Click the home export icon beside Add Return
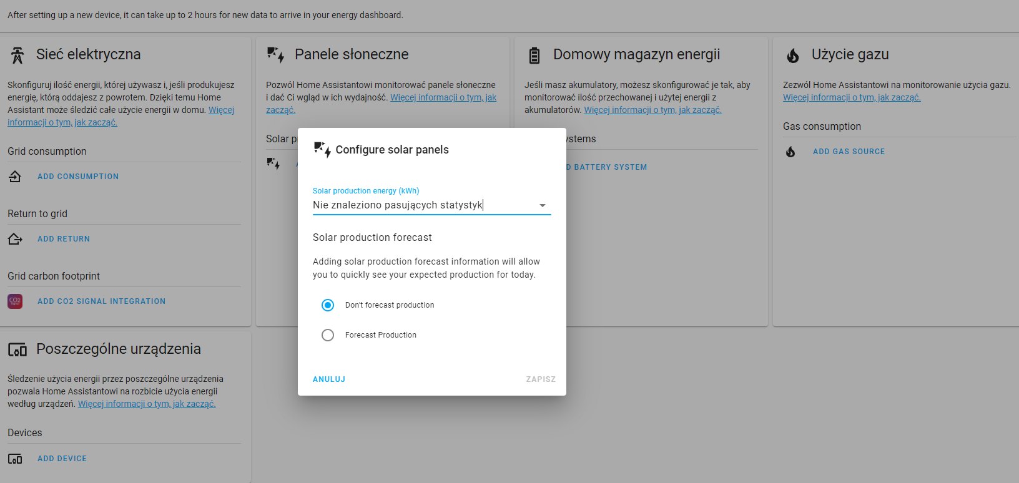 15,239
